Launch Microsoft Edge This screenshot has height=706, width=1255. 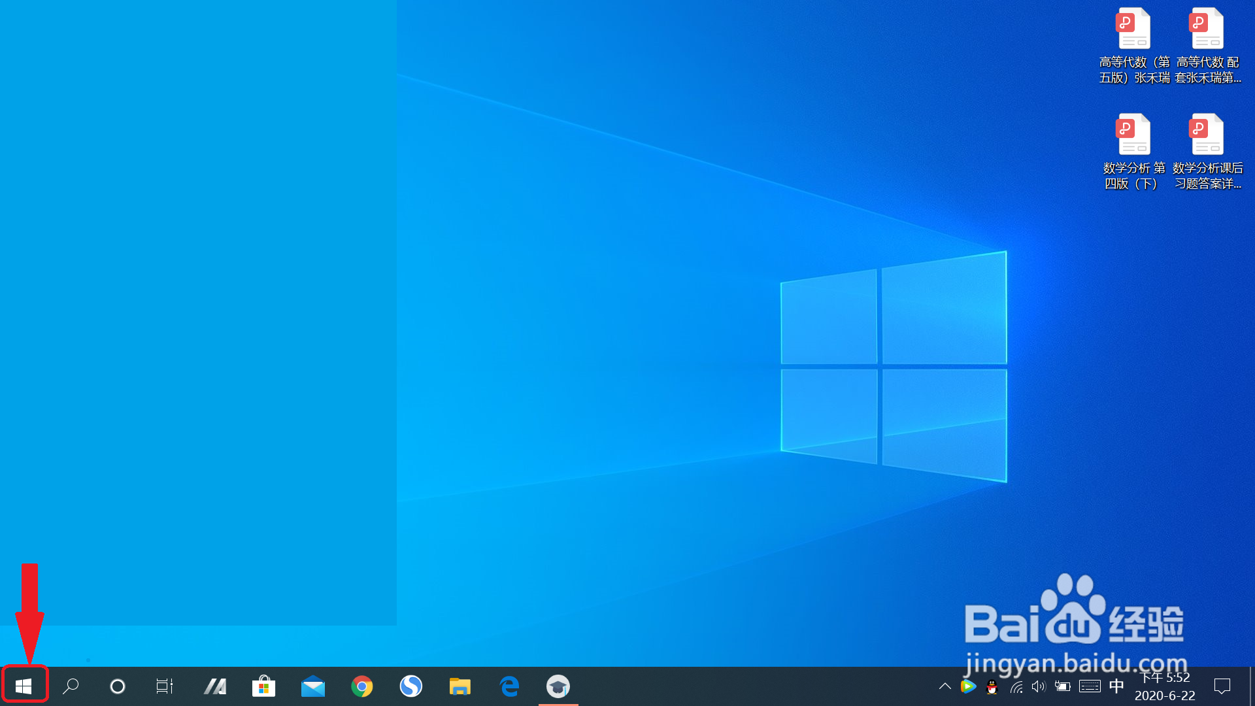(509, 686)
